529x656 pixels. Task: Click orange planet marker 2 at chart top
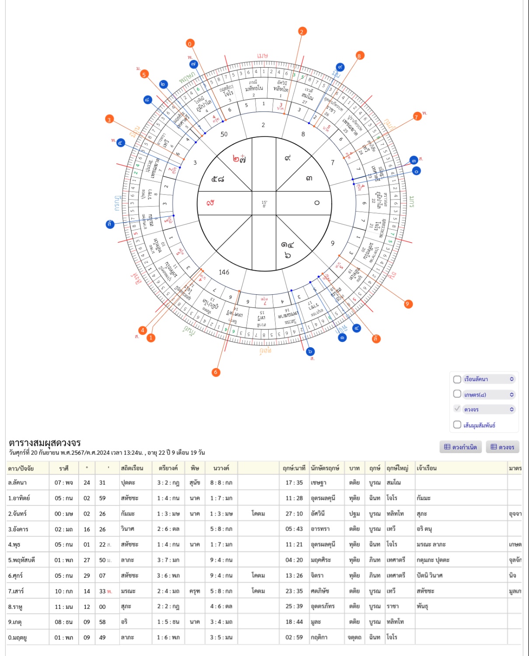point(301,31)
